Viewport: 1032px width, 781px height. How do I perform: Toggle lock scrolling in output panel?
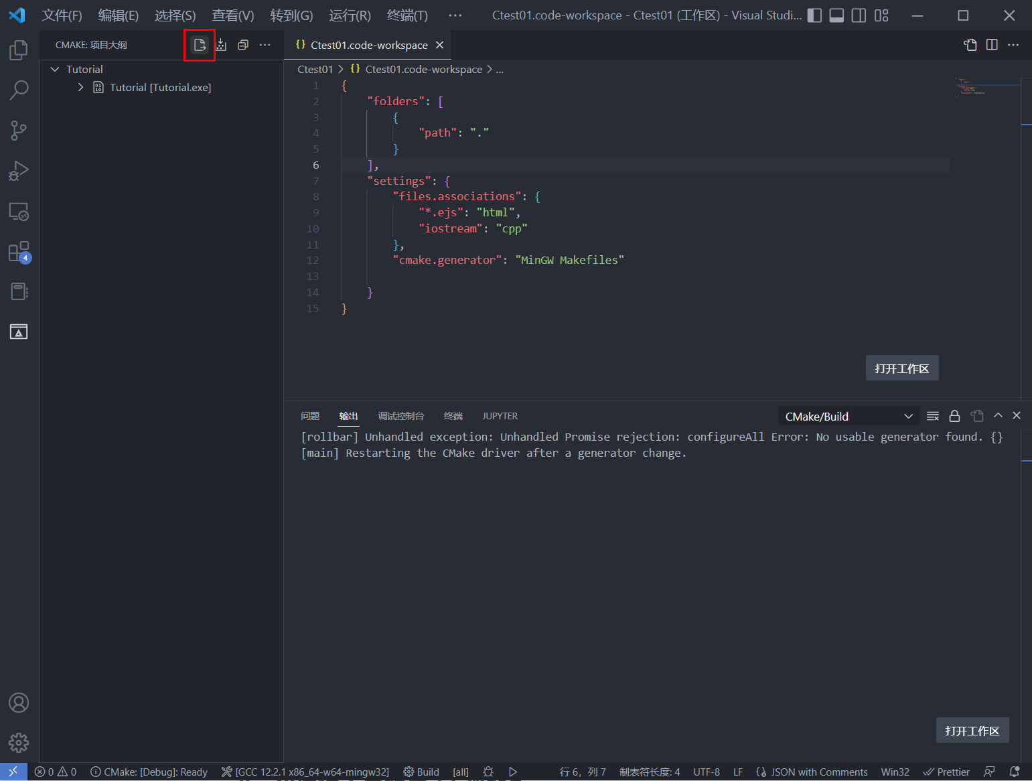pos(954,415)
